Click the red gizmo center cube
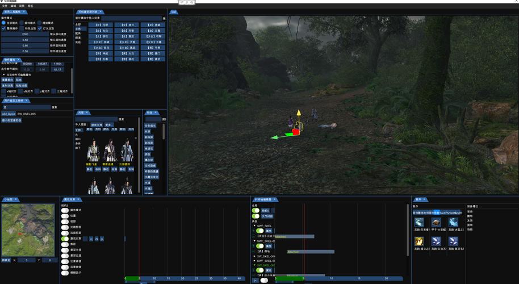519x284 pixels. tap(296, 132)
